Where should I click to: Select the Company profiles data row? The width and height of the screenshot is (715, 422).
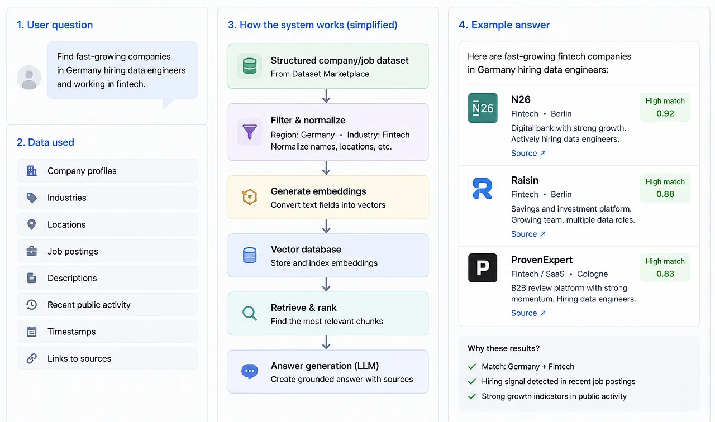(107, 171)
